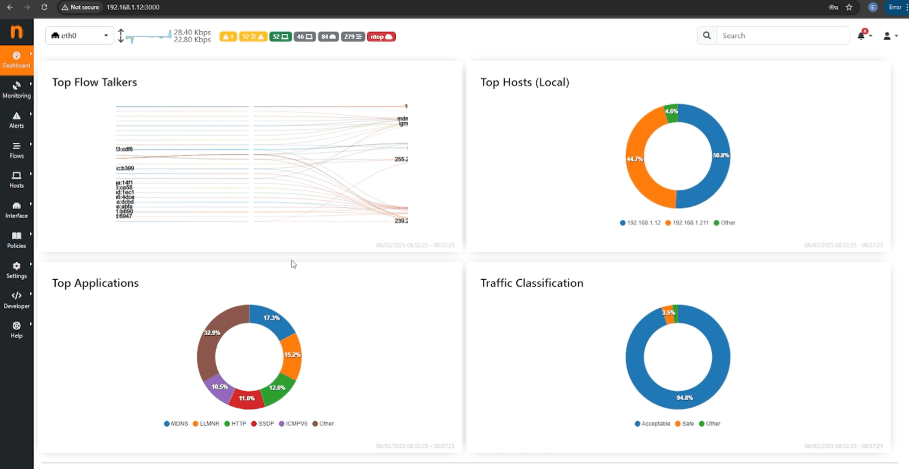Open the Alerts page from the sidebar

tap(17, 120)
